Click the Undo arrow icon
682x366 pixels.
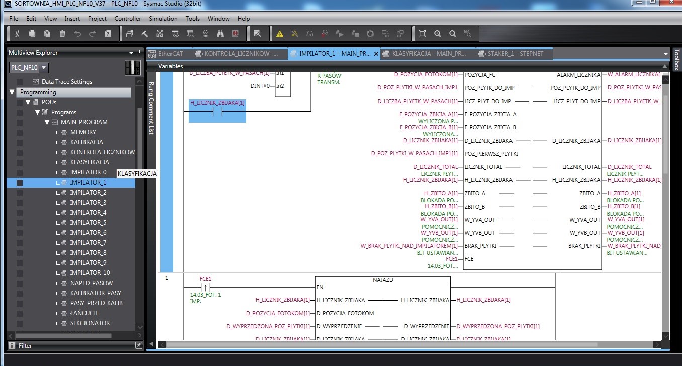coord(77,34)
